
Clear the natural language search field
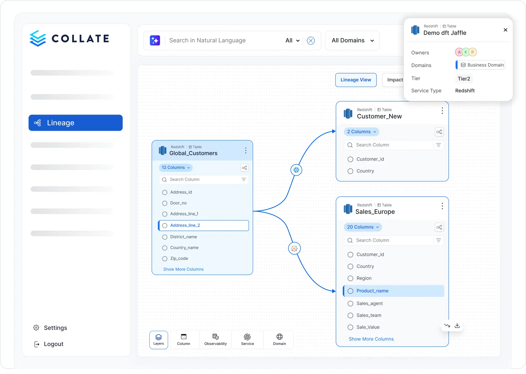[311, 41]
